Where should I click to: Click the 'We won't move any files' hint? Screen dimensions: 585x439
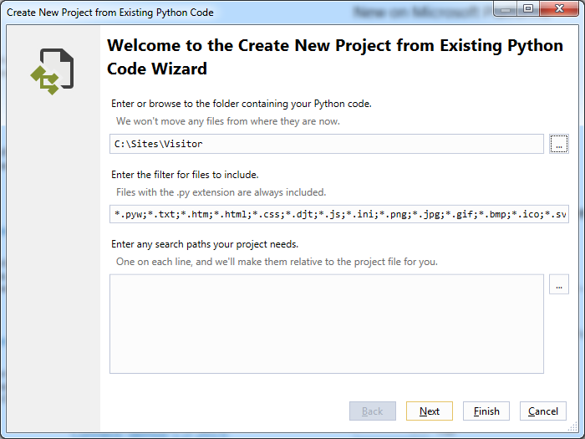[x=228, y=121]
